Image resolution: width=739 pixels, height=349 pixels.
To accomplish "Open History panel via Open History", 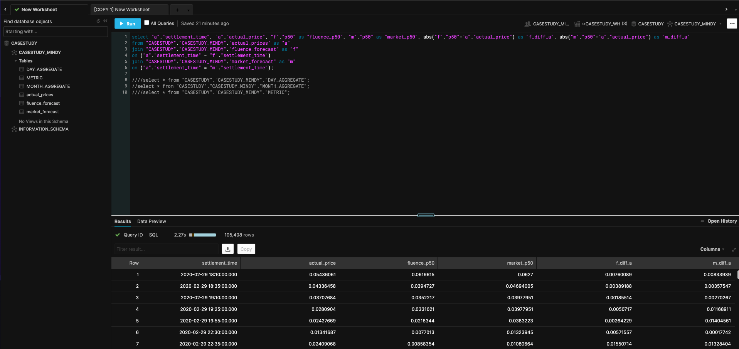I will pos(722,221).
